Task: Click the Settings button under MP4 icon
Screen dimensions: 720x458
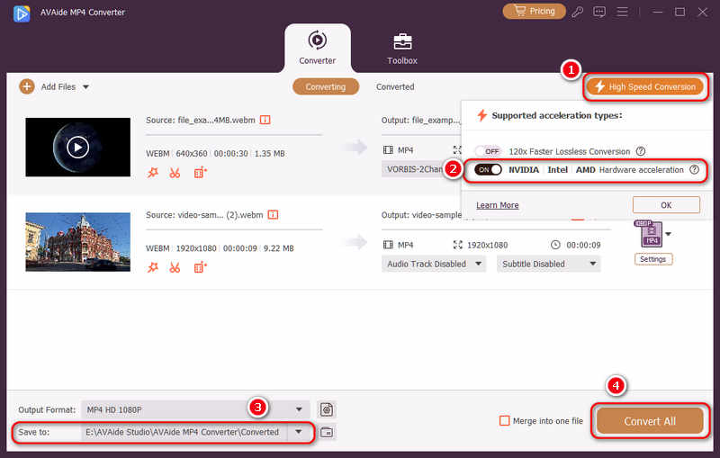Action: [653, 259]
